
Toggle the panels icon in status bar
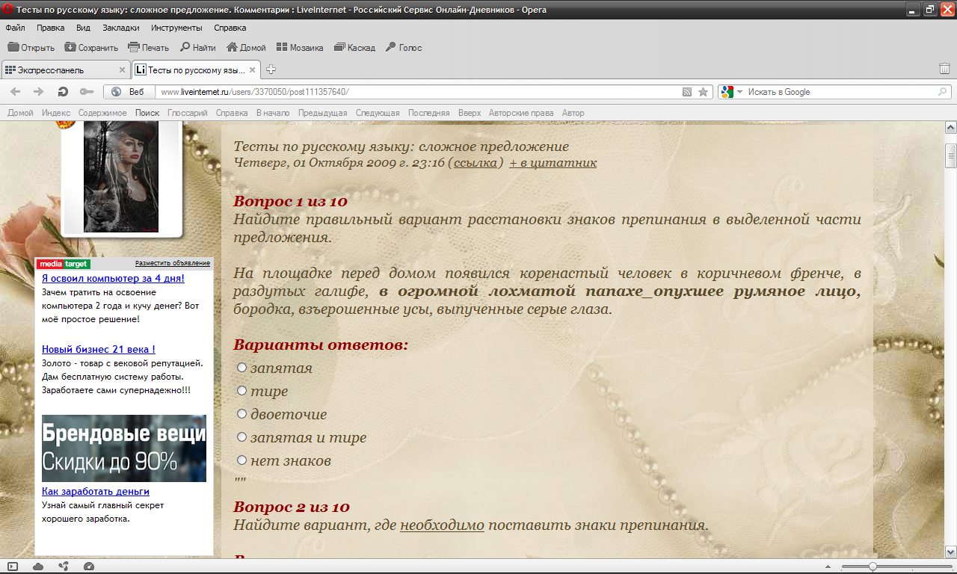click(x=13, y=567)
